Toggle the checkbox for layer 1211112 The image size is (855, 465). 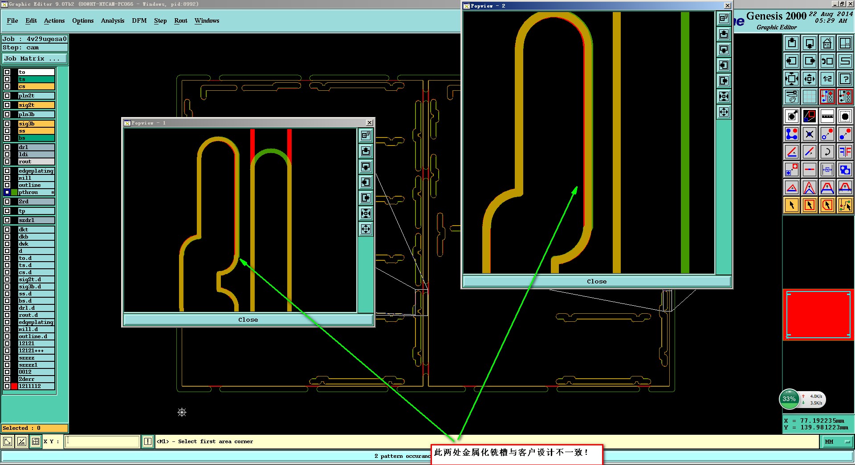(x=7, y=386)
